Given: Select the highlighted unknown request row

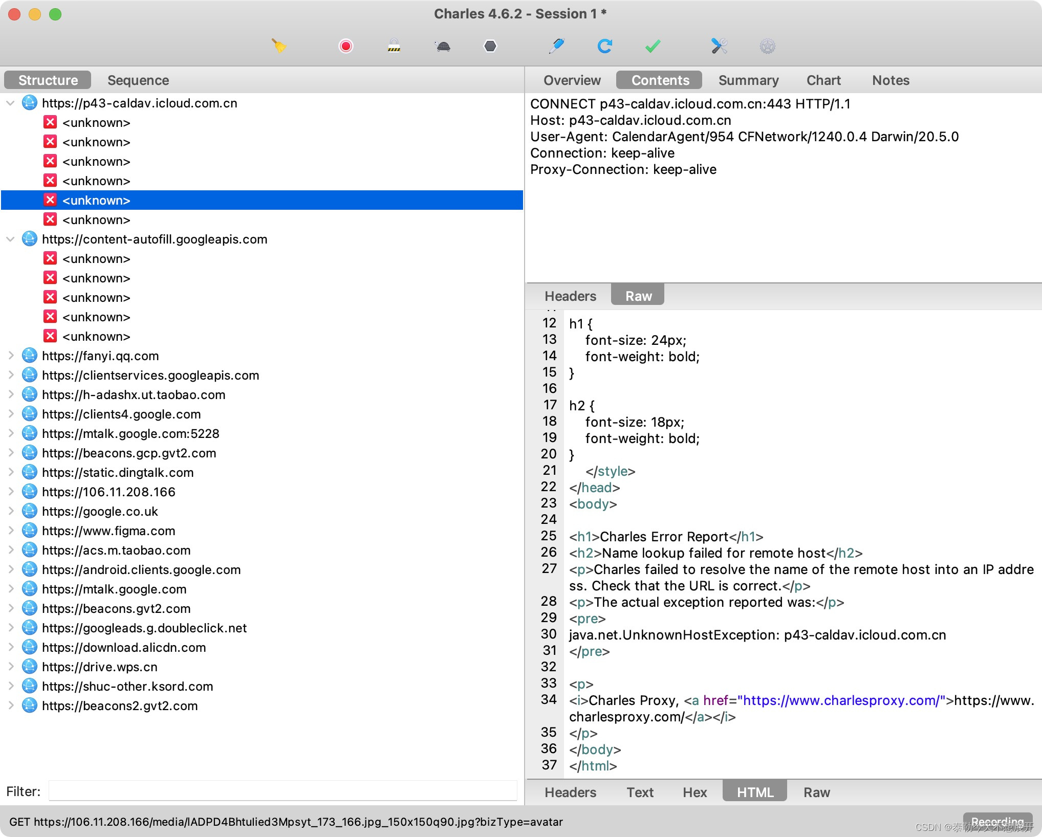Looking at the screenshot, I should pos(262,201).
